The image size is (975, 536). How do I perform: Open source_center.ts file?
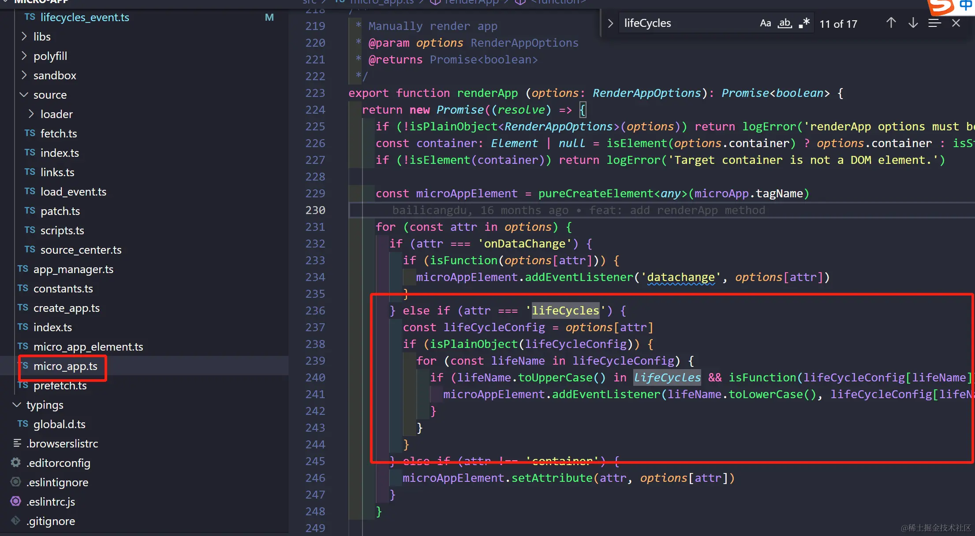tap(81, 250)
